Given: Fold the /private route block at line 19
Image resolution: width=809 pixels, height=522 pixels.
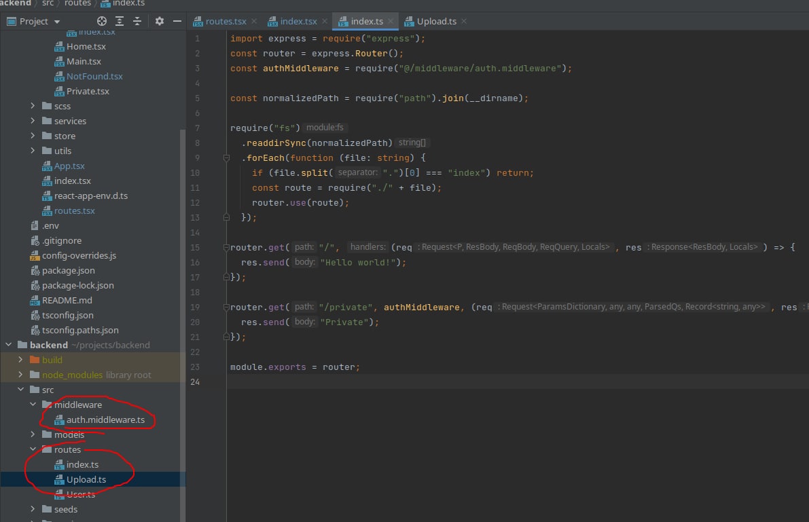Looking at the screenshot, I should tap(227, 307).
